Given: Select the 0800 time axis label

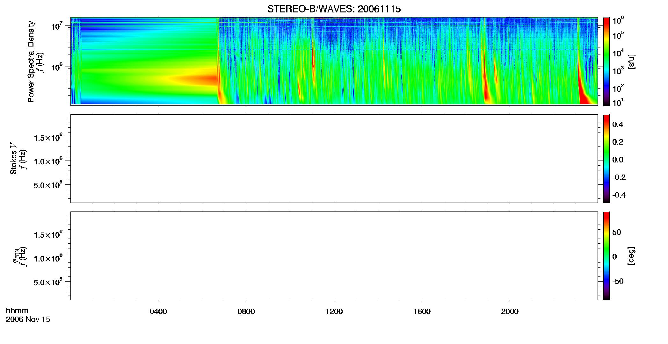Looking at the screenshot, I should pos(246,312).
